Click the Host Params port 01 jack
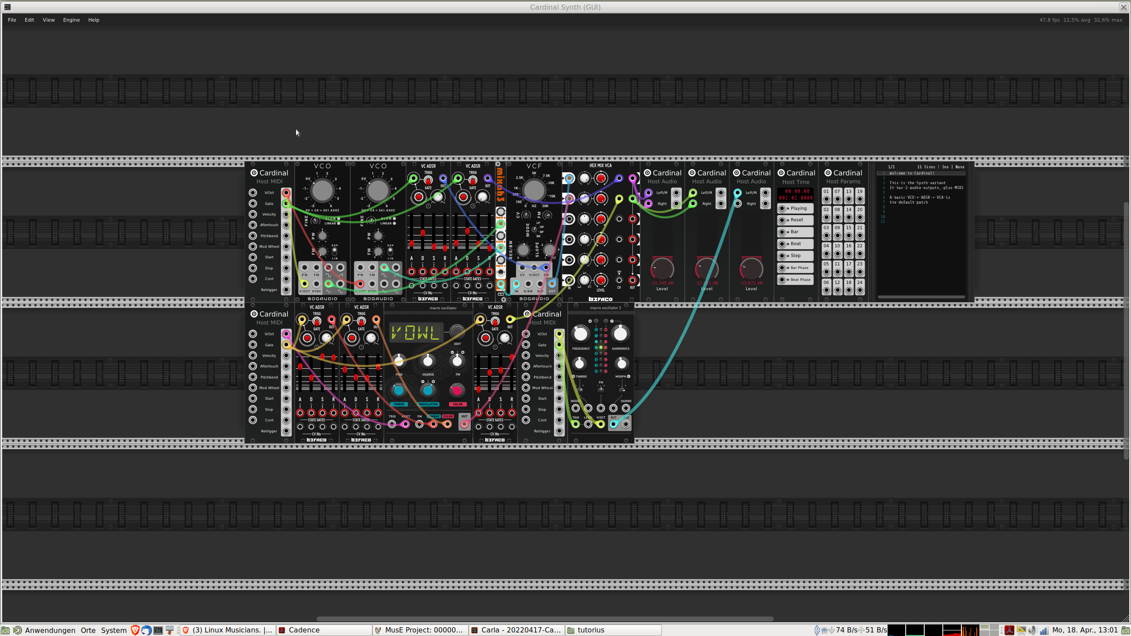The width and height of the screenshot is (1131, 636). [826, 199]
